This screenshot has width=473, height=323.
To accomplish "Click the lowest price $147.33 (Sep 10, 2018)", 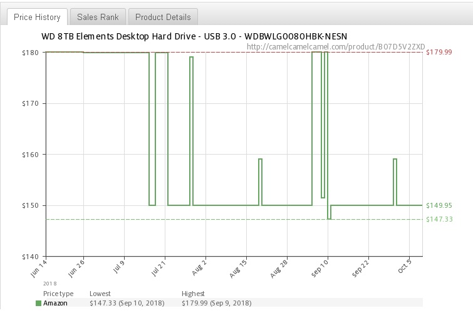I will coord(127,303).
